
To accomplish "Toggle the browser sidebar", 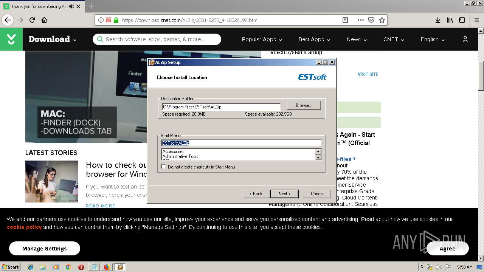I will pyautogui.click(x=462, y=20).
